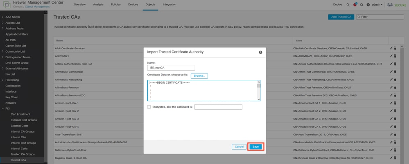The image size is (409, 164).
Task: Click the search magnifier icon in header
Action: coord(348,4)
